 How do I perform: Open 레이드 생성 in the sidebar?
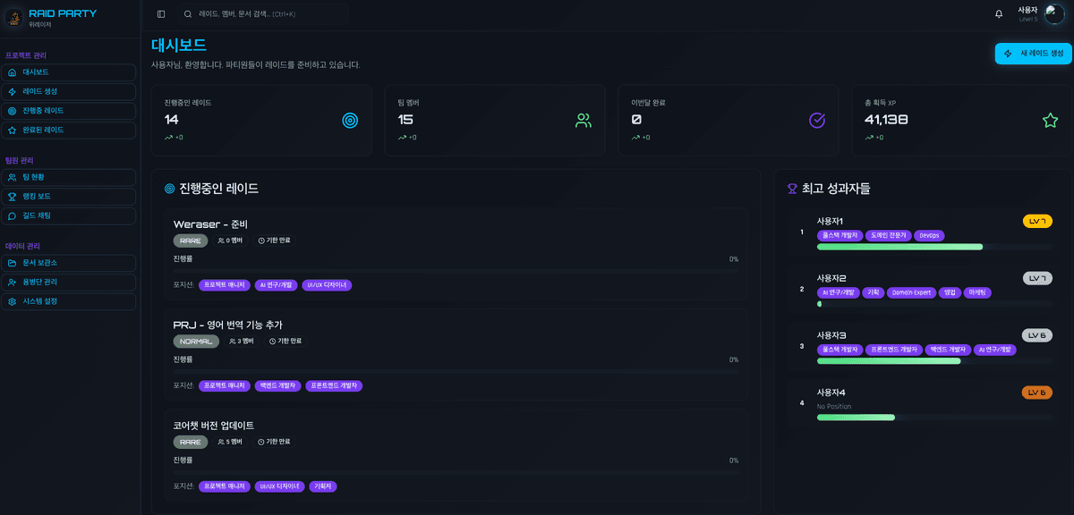tap(70, 91)
